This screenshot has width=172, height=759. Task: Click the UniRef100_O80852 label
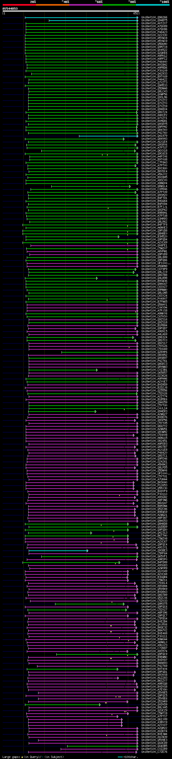pyautogui.click(x=154, y=355)
